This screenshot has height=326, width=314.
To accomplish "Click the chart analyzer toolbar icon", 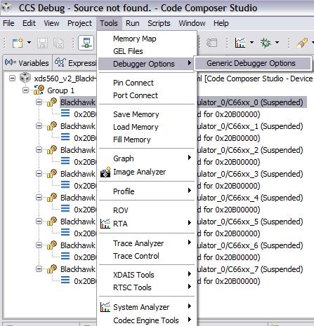I will click(x=240, y=43).
